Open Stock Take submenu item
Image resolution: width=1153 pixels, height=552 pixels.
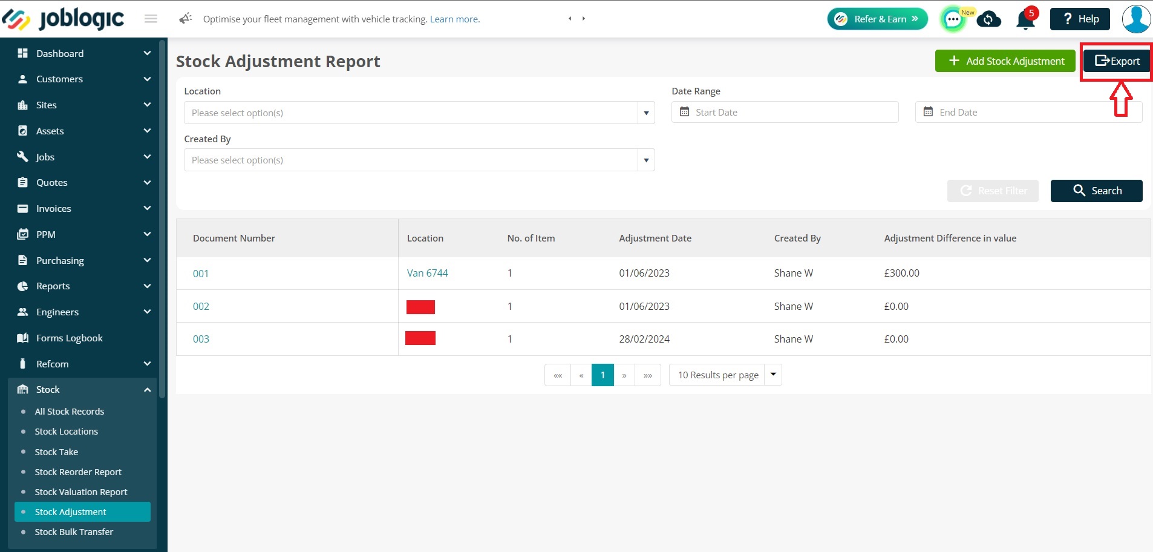pyautogui.click(x=56, y=452)
